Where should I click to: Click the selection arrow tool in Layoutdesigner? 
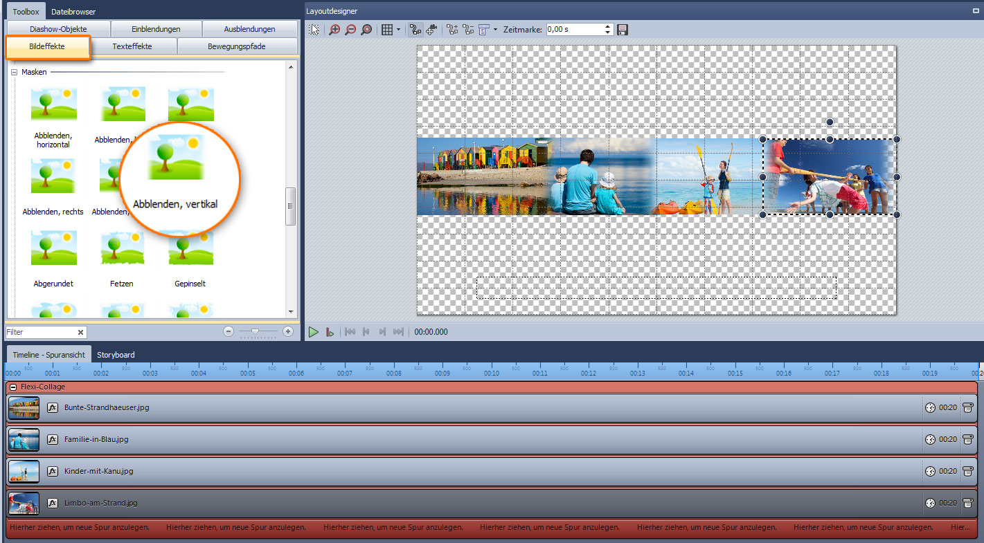tap(314, 30)
